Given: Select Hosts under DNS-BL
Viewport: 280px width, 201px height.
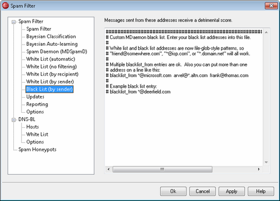Looking at the screenshot, I should tap(32, 127).
